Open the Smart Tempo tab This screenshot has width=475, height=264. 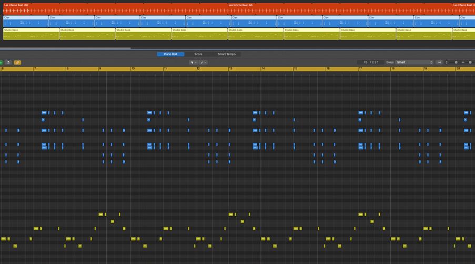[x=226, y=54]
